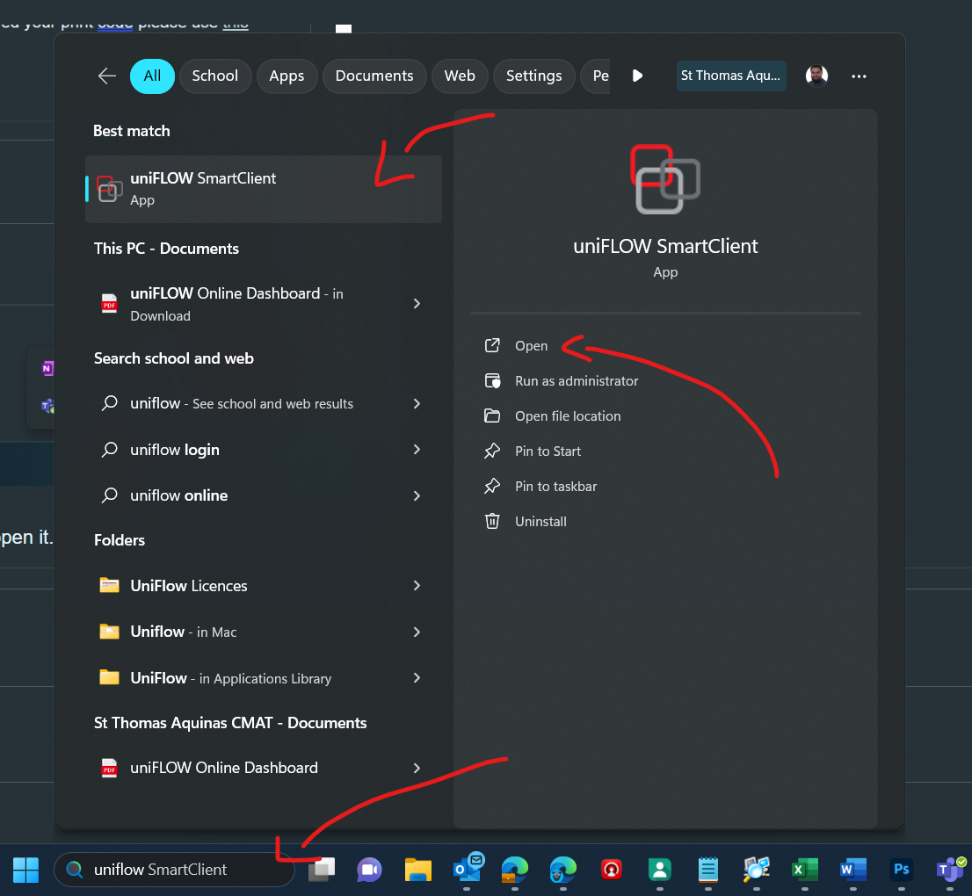Open File Explorer from the taskbar
Screen dimensions: 972x896
tap(417, 870)
